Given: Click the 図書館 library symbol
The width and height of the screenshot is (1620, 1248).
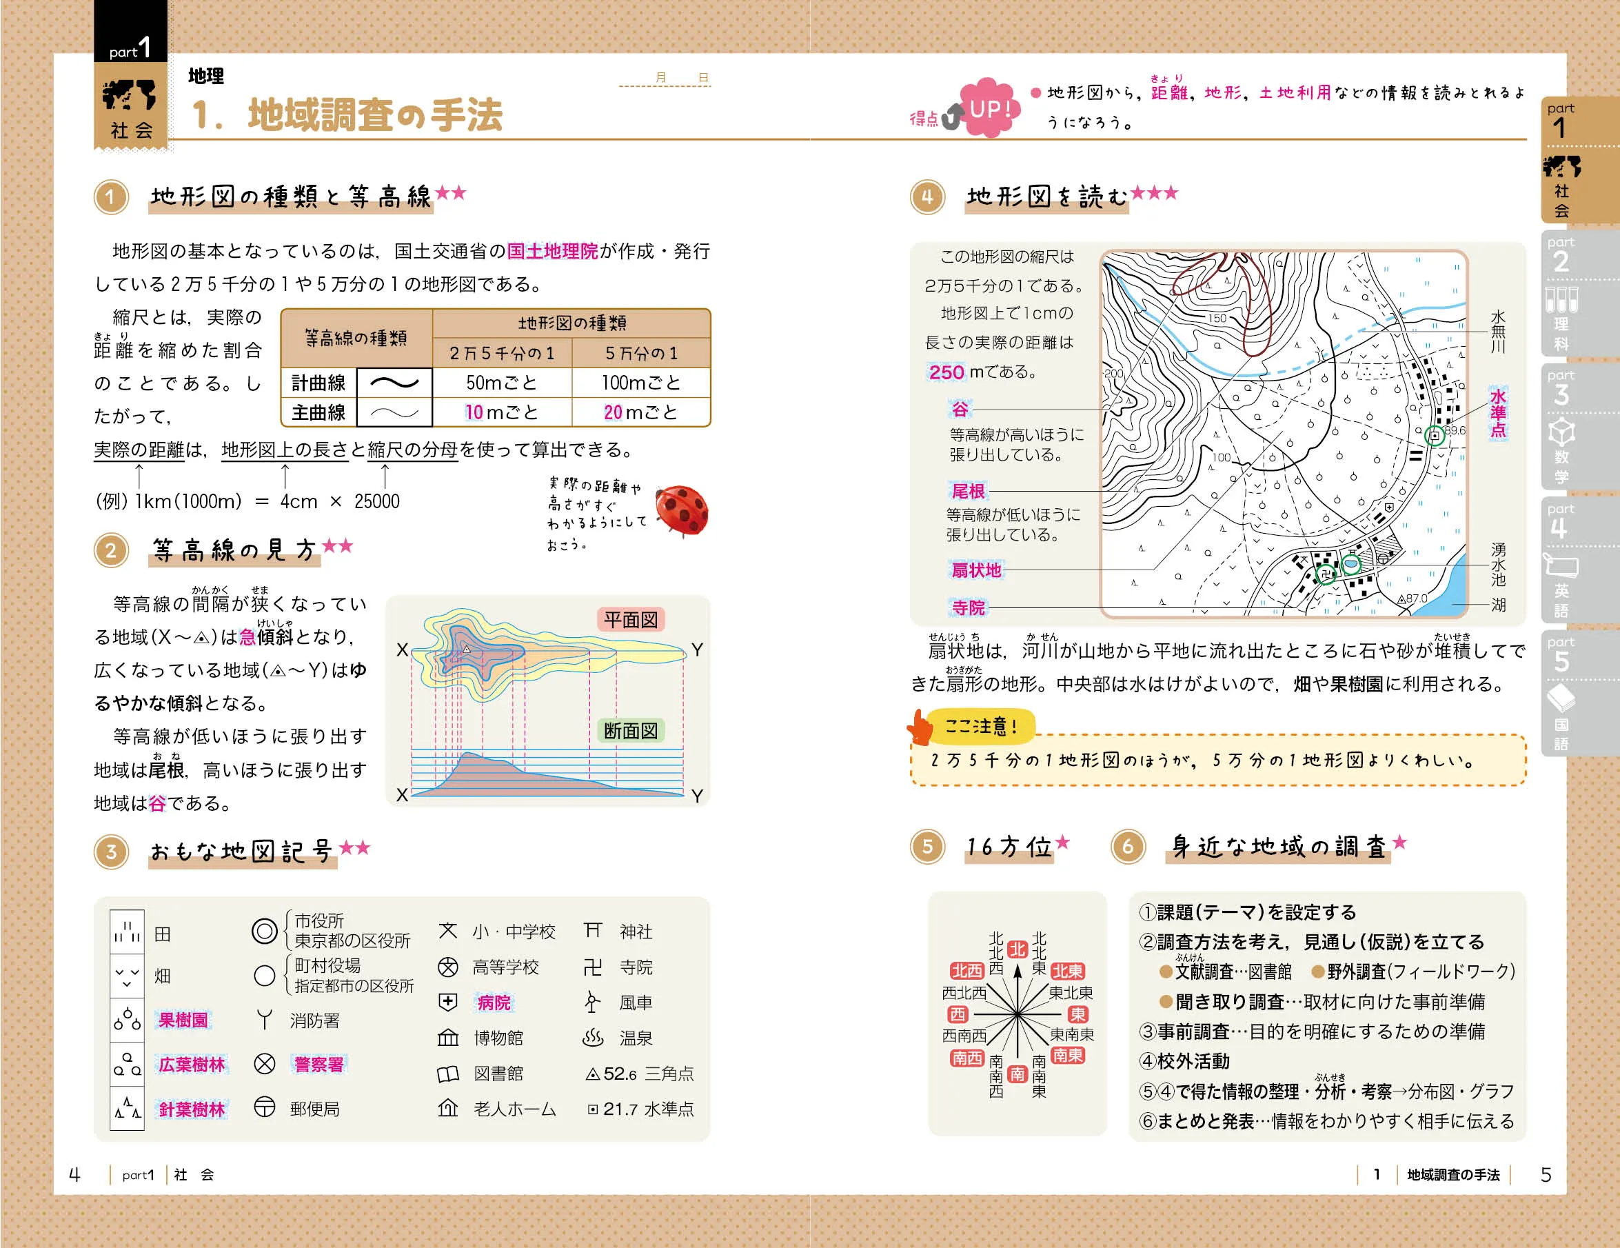Looking at the screenshot, I should (448, 1074).
